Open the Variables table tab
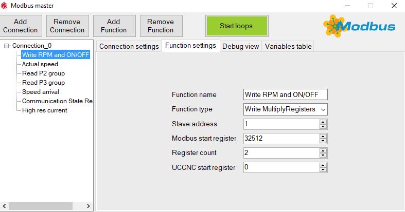This screenshot has width=405, height=212. (288, 46)
